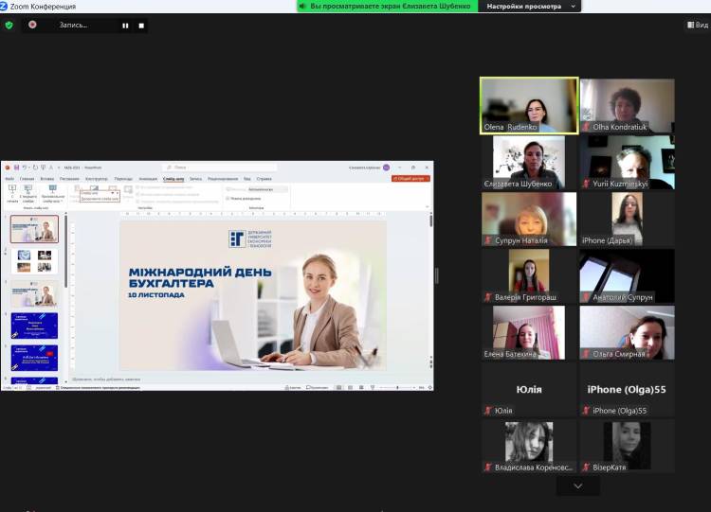Open the Вид layout menu
Screen dimensions: 711x512
(697, 25)
